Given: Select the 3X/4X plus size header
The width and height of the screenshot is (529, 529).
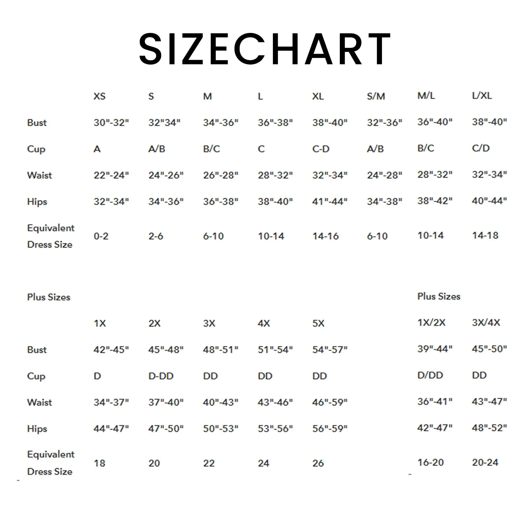Looking at the screenshot, I should coord(486,322).
